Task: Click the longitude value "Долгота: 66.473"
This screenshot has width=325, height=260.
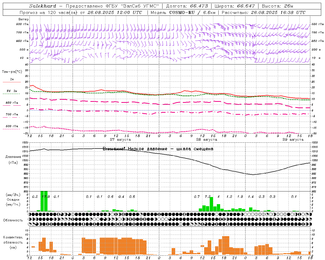Action: (187, 6)
